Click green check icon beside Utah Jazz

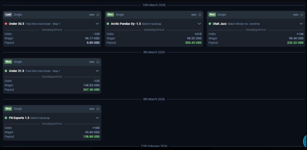tap(210, 24)
